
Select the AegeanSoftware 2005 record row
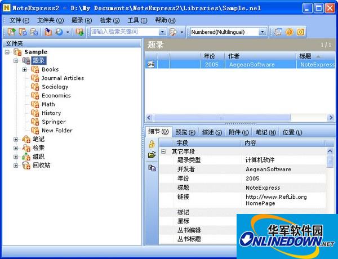pos(240,64)
